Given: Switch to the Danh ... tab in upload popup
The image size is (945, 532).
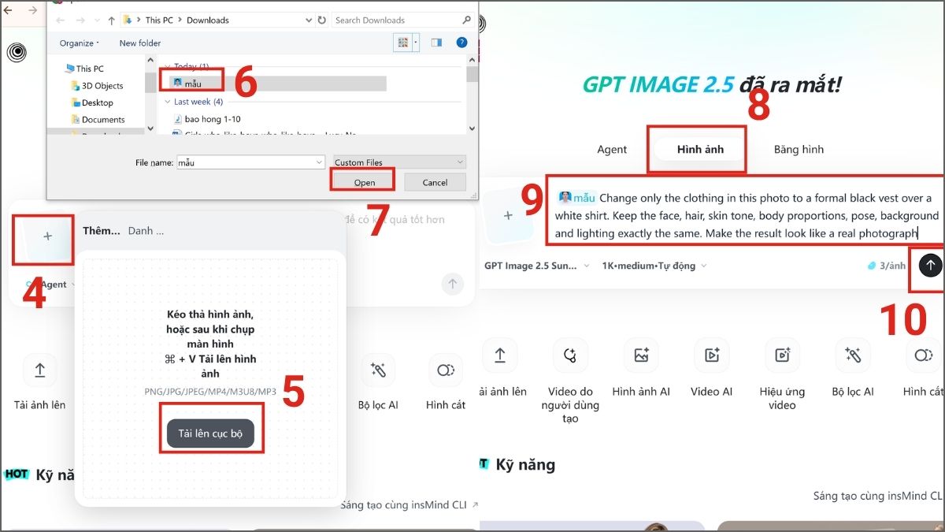Looking at the screenshot, I should [x=146, y=231].
